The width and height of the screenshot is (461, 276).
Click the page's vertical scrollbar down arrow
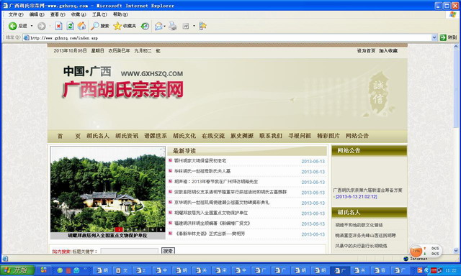(456, 251)
